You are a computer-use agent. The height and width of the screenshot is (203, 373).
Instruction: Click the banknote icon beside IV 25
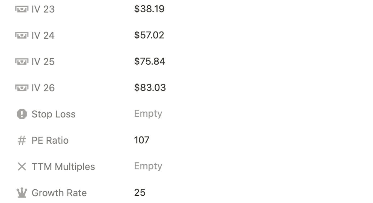pyautogui.click(x=22, y=62)
